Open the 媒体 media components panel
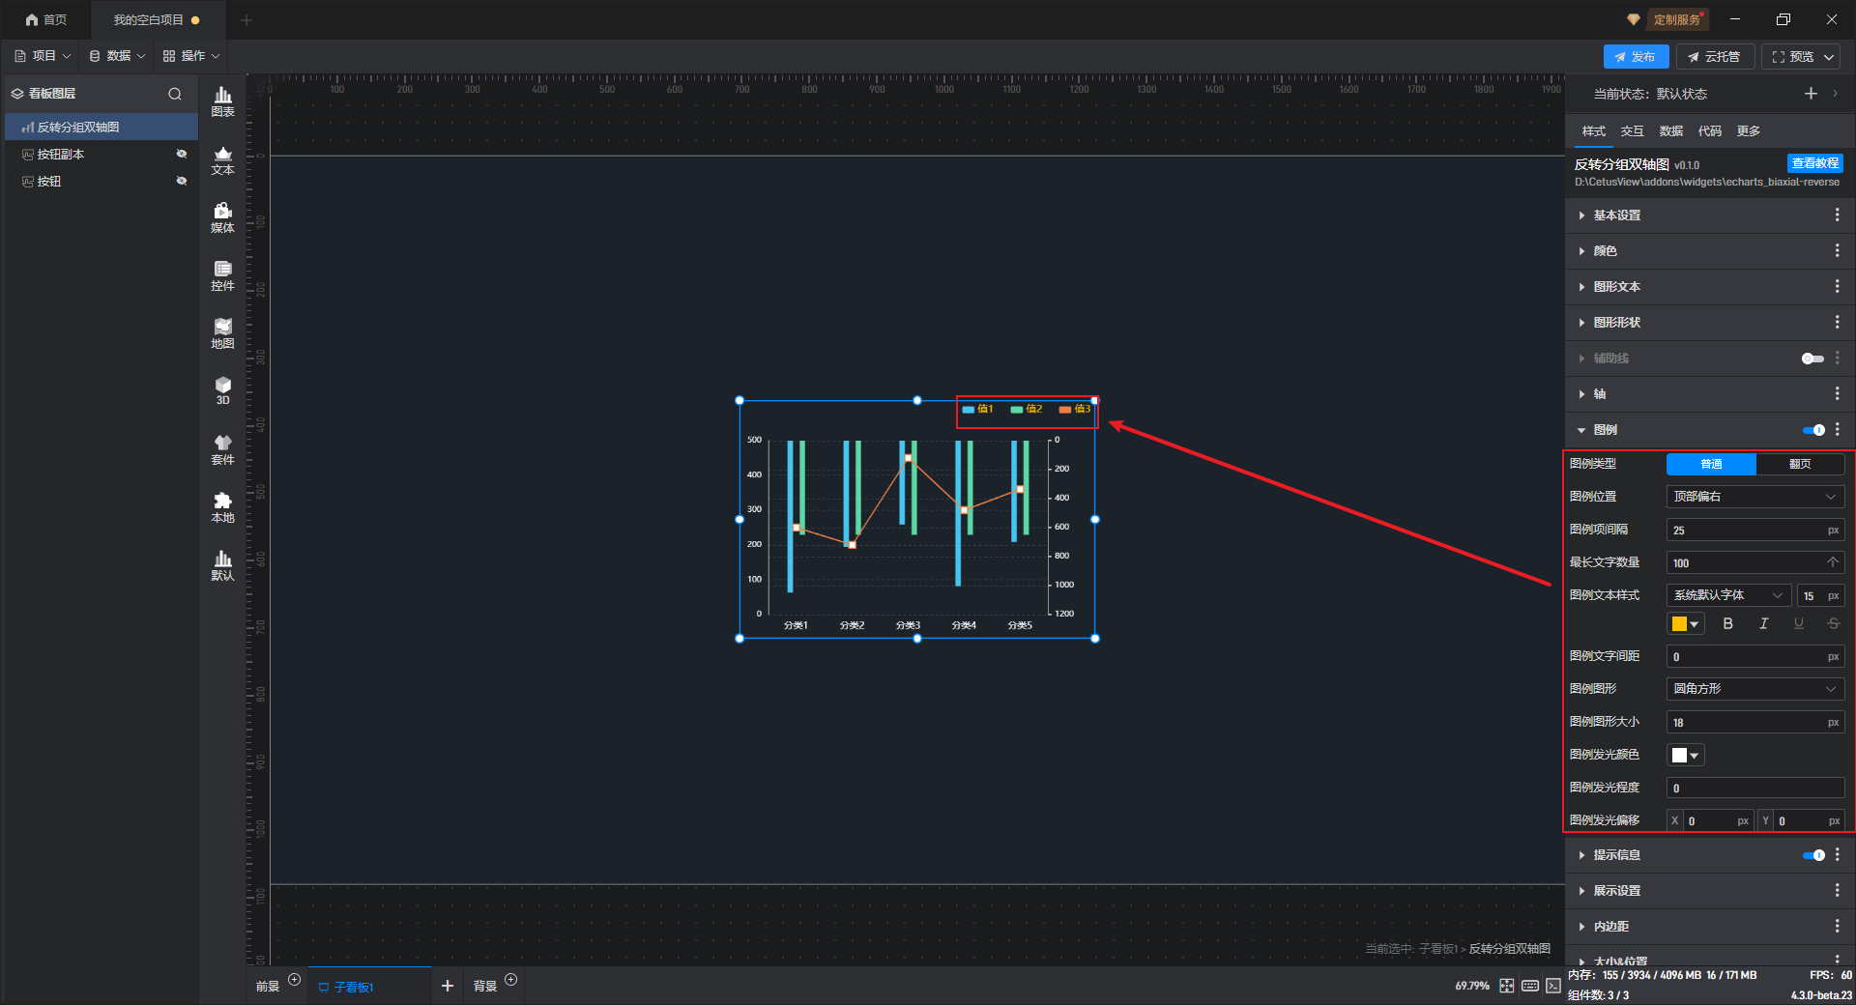The width and height of the screenshot is (1856, 1005). coord(222,217)
